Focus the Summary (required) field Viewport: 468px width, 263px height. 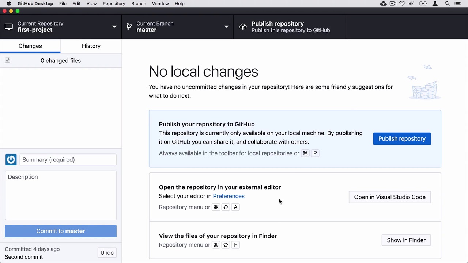tap(68, 160)
